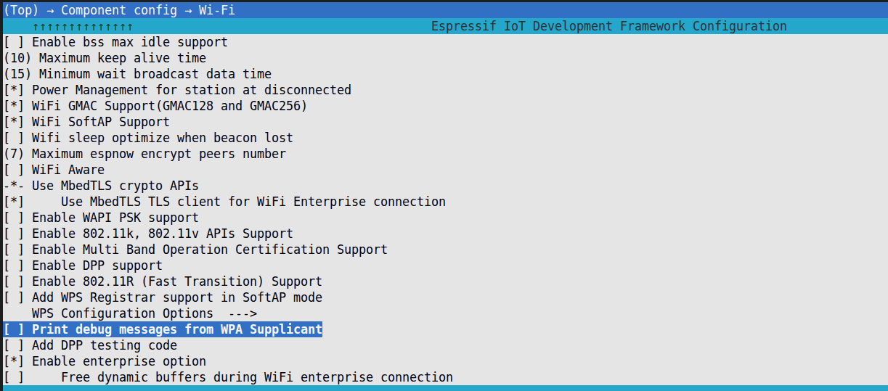Toggle WiFi SoftAP Support checkbox
The height and width of the screenshot is (391, 888).
click(14, 122)
